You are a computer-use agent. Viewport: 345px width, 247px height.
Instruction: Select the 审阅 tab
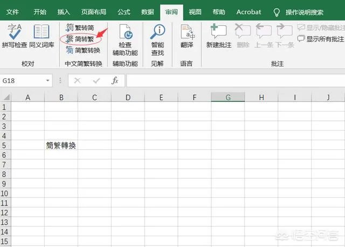(x=171, y=12)
